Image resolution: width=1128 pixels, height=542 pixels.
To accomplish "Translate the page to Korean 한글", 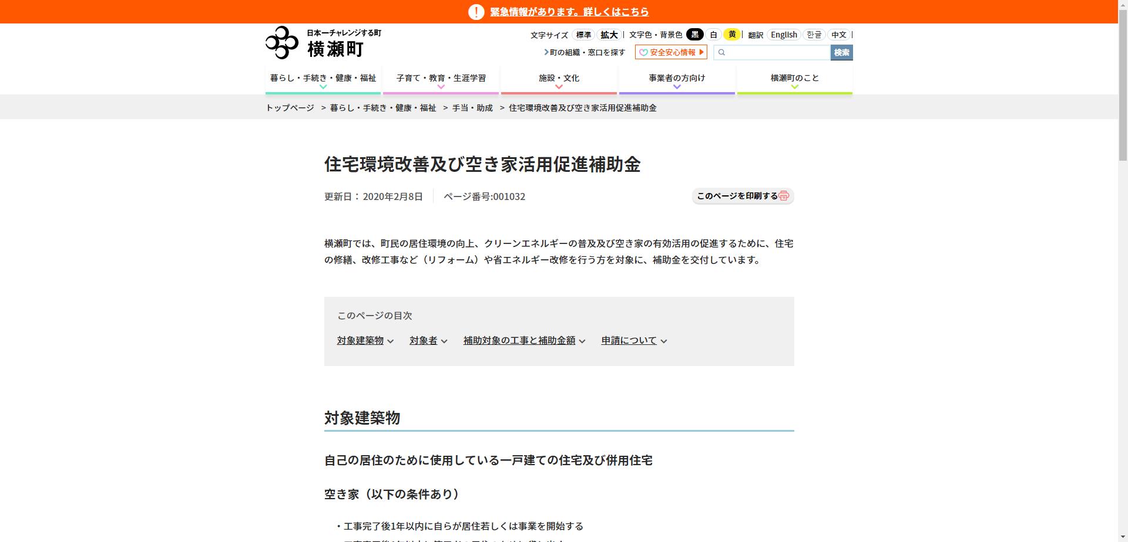I will [x=814, y=35].
